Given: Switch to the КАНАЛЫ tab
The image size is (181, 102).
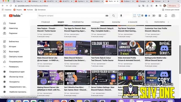Looking at the screenshot, I should point(116,22).
